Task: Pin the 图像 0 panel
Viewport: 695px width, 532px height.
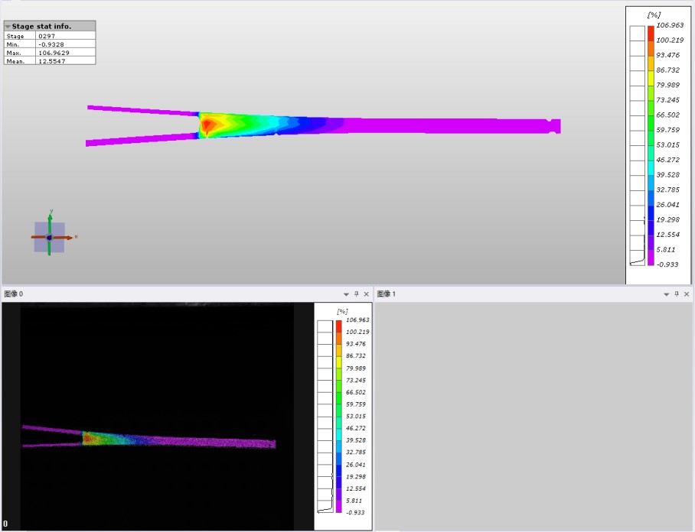Action: [x=356, y=294]
